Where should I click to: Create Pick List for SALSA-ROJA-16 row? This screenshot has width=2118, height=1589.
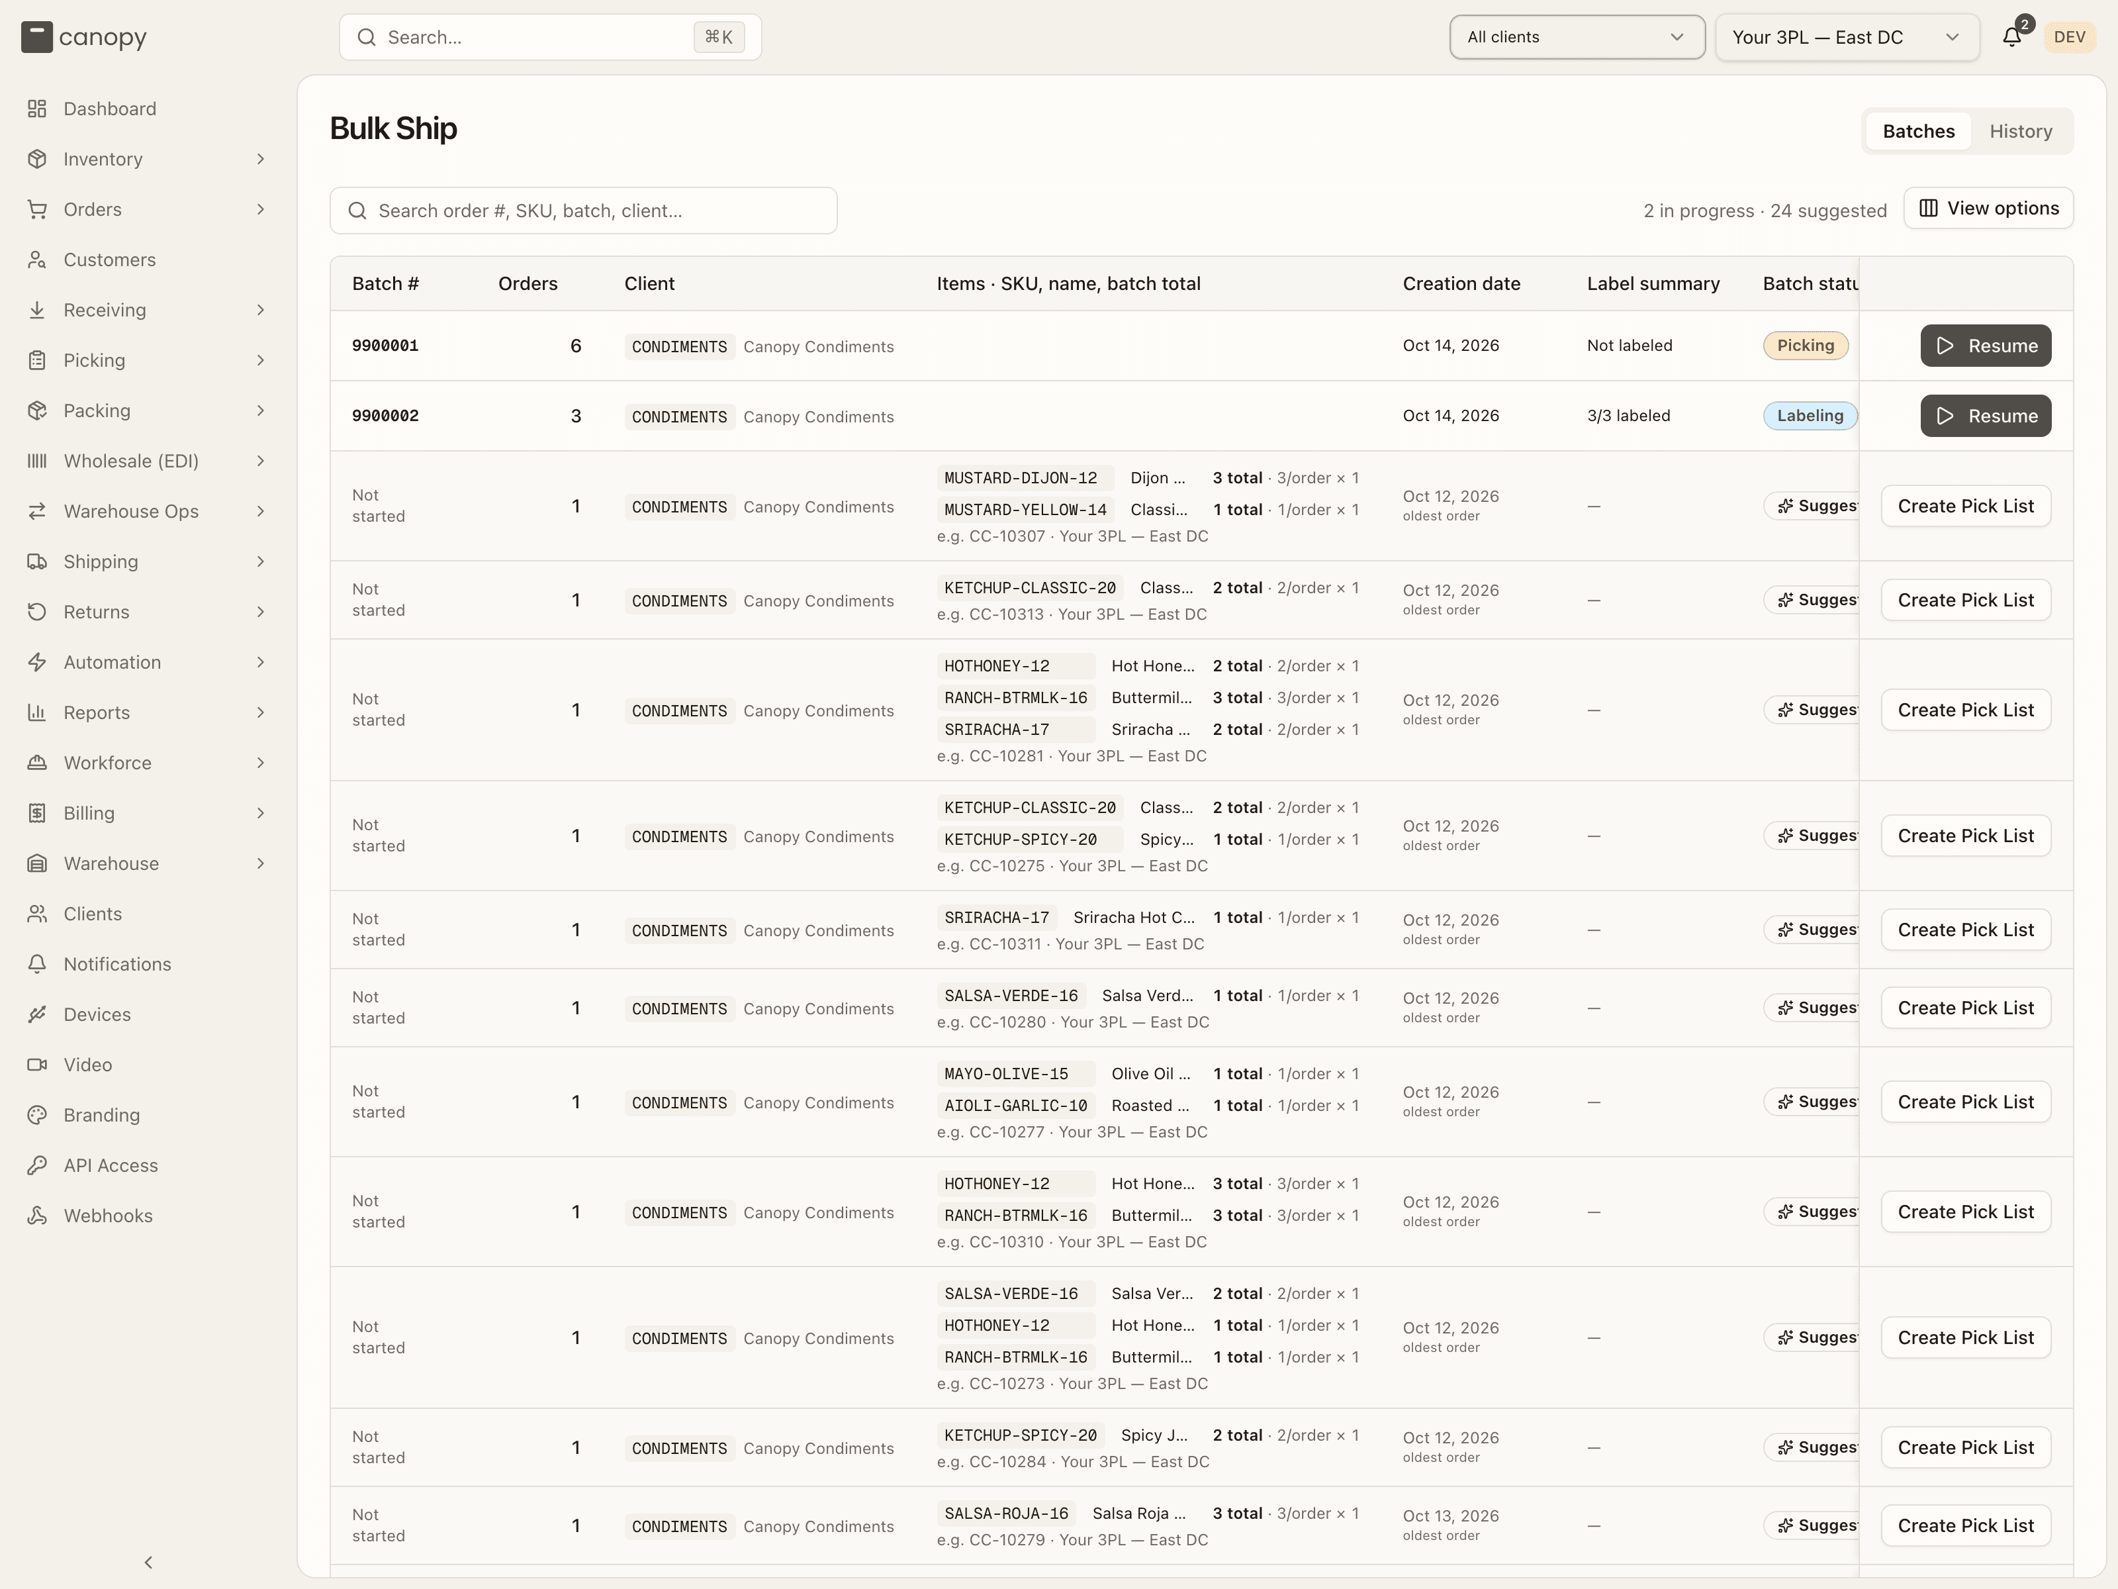tap(1966, 1526)
